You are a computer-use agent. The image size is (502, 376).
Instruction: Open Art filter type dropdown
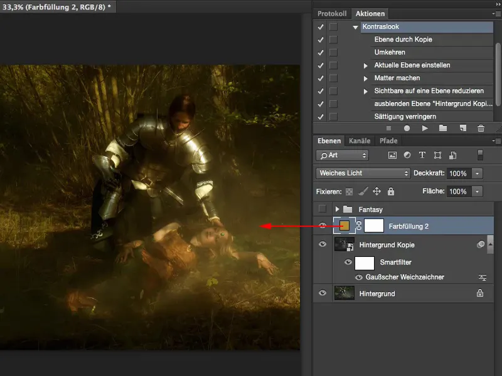[x=342, y=155]
